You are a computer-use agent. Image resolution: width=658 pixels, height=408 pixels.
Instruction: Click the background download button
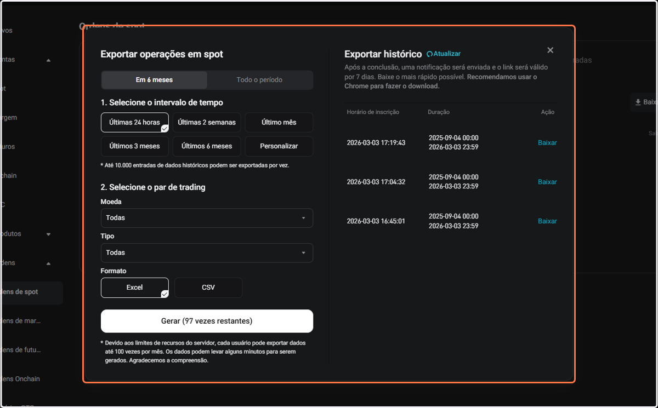644,102
